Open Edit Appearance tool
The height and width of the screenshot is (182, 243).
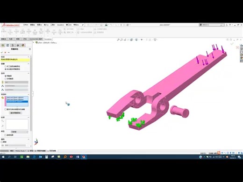click(147, 40)
